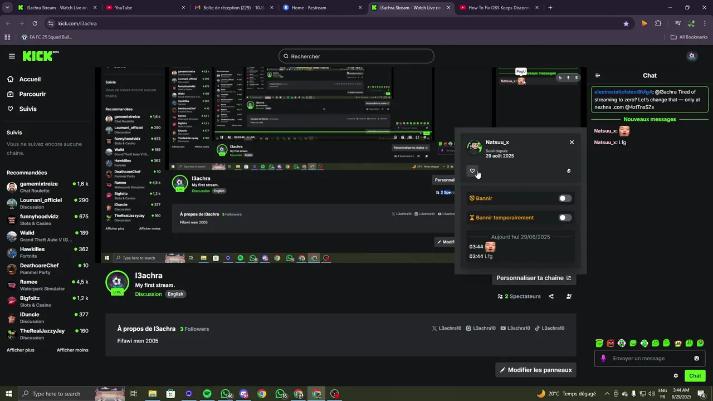Viewport: 713px width, 401px height.
Task: Close the Natsuu_x user card
Action: pos(572,142)
